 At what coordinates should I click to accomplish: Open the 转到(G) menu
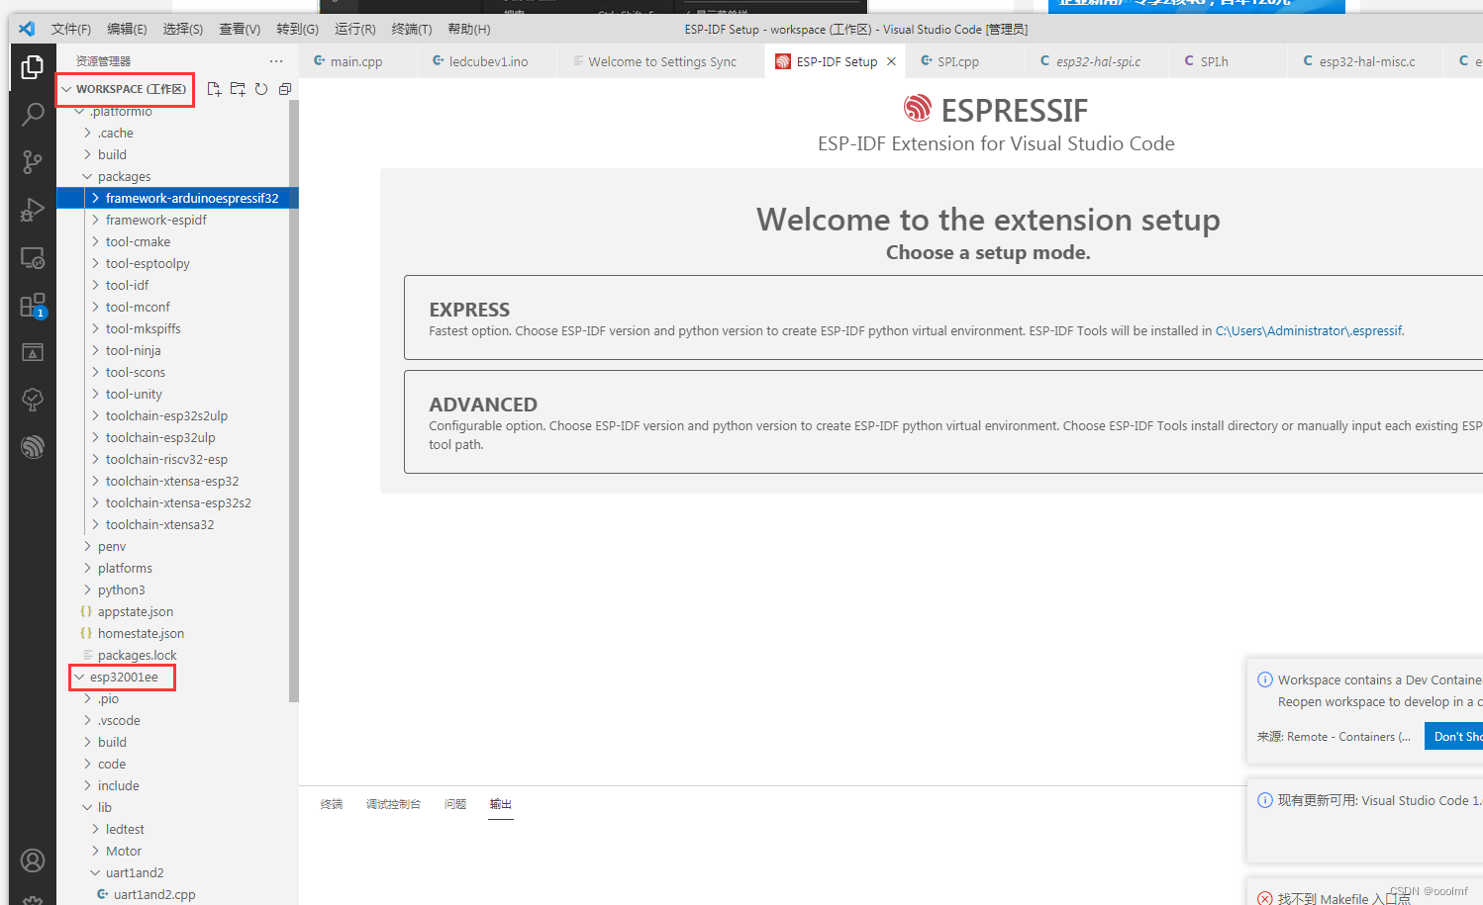tap(297, 29)
